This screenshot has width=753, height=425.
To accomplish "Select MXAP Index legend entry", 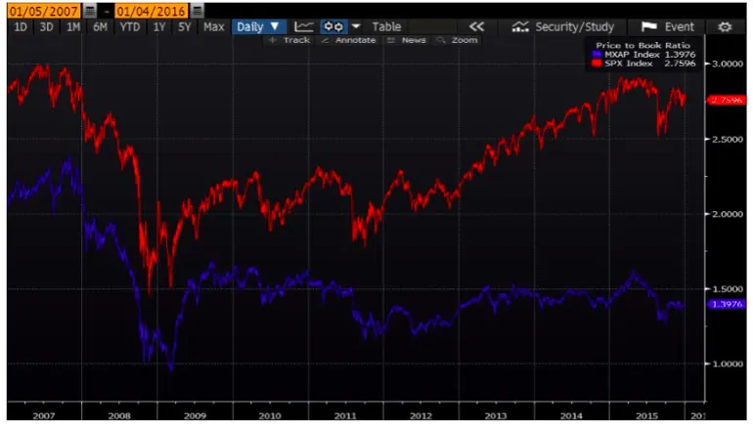I will 644,55.
